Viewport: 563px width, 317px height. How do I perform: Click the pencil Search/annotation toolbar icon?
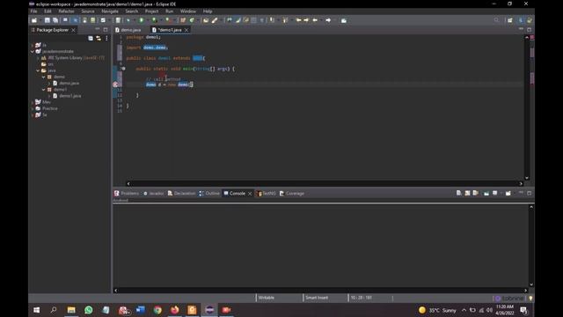[x=215, y=20]
